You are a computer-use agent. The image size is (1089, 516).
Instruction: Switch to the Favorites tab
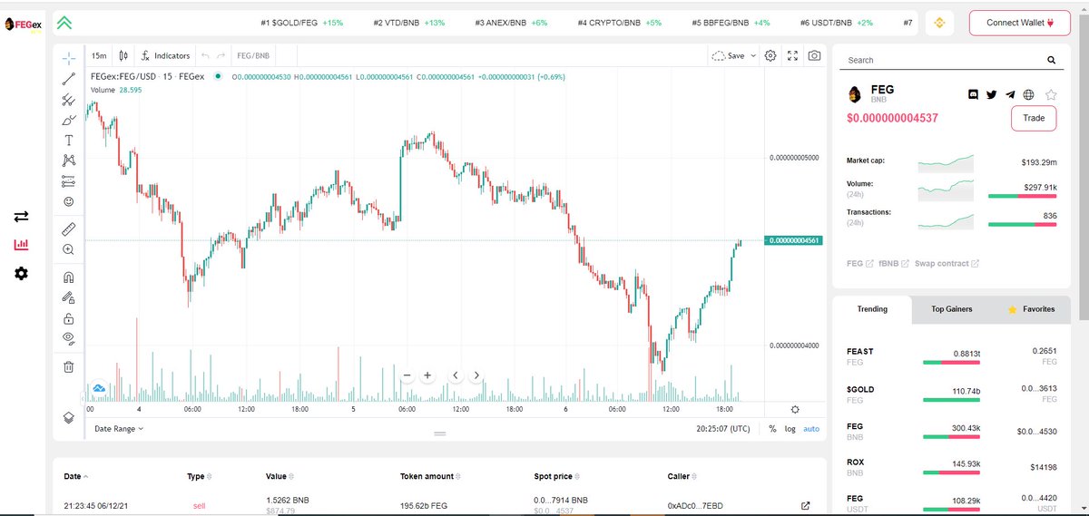click(x=1031, y=309)
